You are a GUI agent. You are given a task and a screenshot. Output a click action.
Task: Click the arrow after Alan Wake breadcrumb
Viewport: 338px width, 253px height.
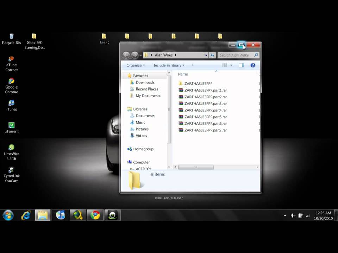[x=176, y=55]
